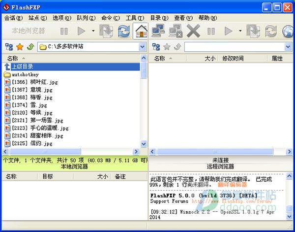Click log panel scroll down arrow
Image resolution: width=295 pixels, height=232 pixels.
coord(289,216)
